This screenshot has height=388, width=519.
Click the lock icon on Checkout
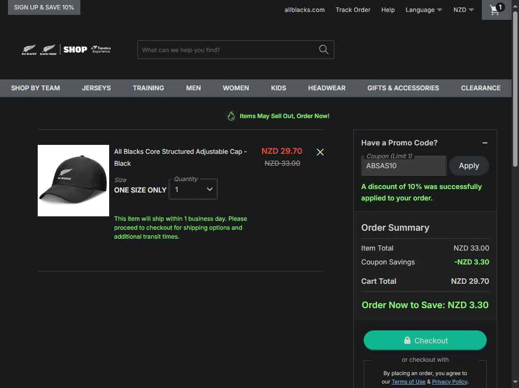pos(407,340)
